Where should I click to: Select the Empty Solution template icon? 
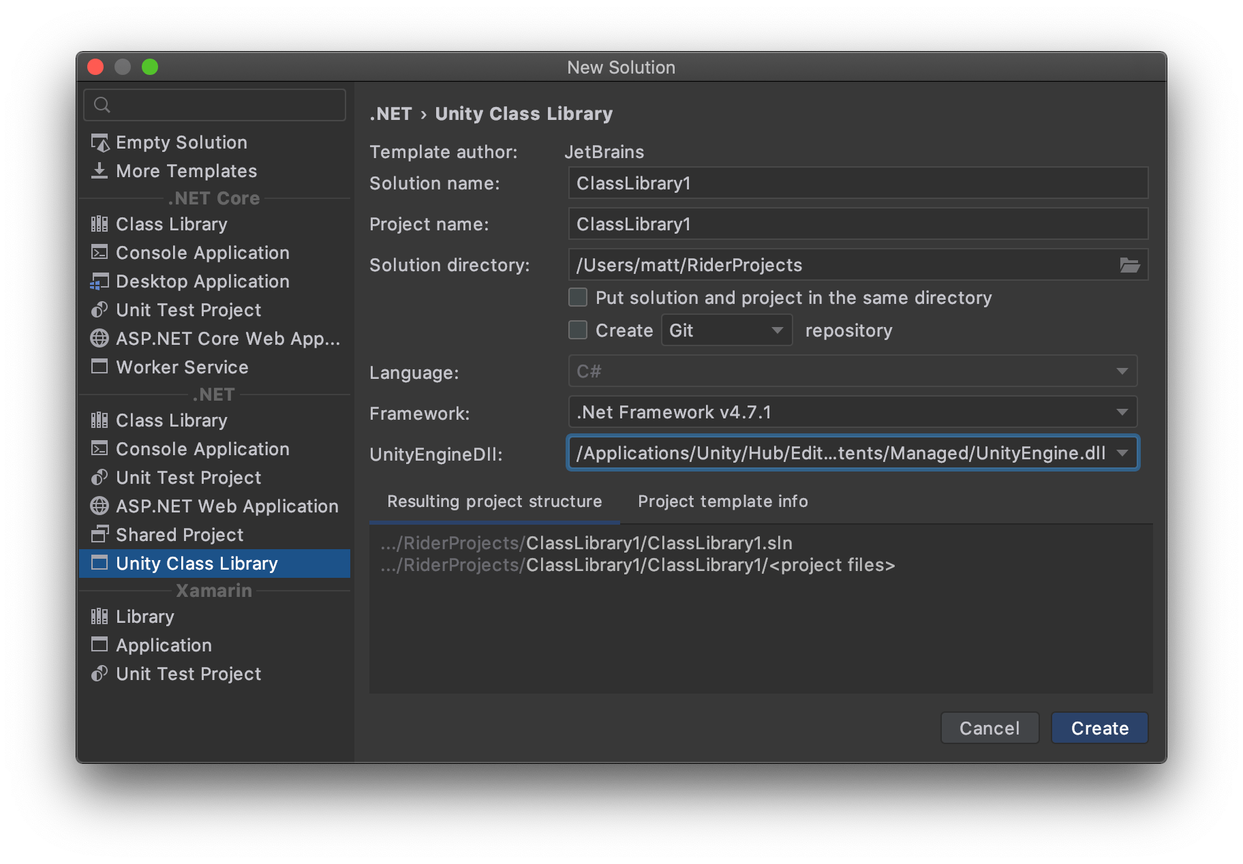tap(100, 142)
